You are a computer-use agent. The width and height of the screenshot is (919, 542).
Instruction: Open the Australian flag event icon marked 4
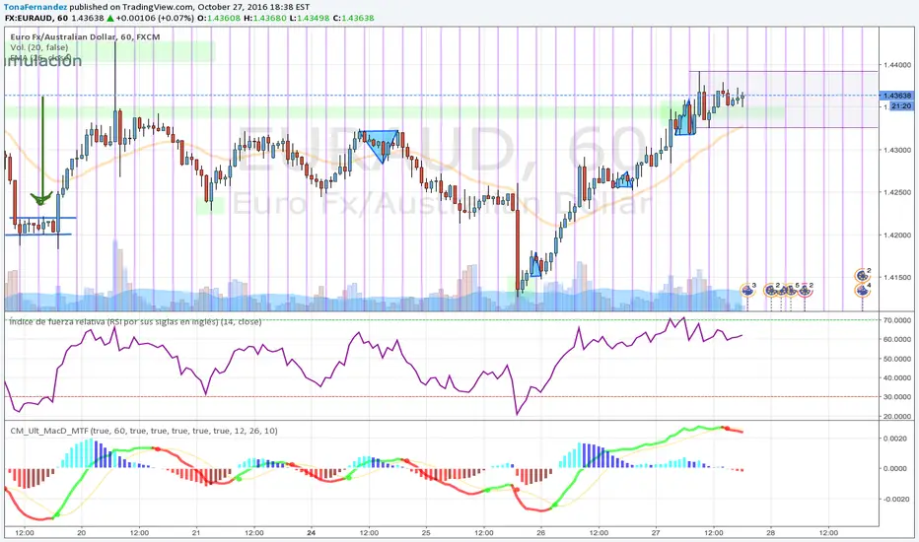(x=862, y=290)
